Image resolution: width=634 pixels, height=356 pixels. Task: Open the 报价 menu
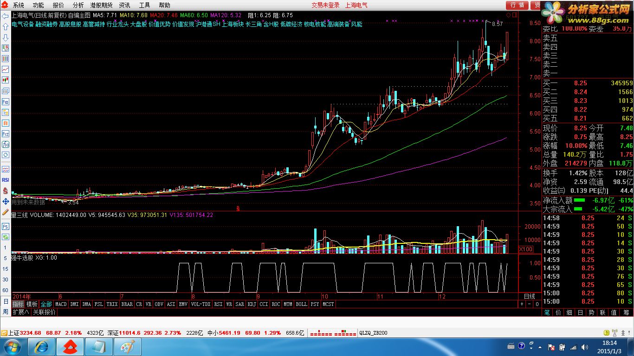58,5
